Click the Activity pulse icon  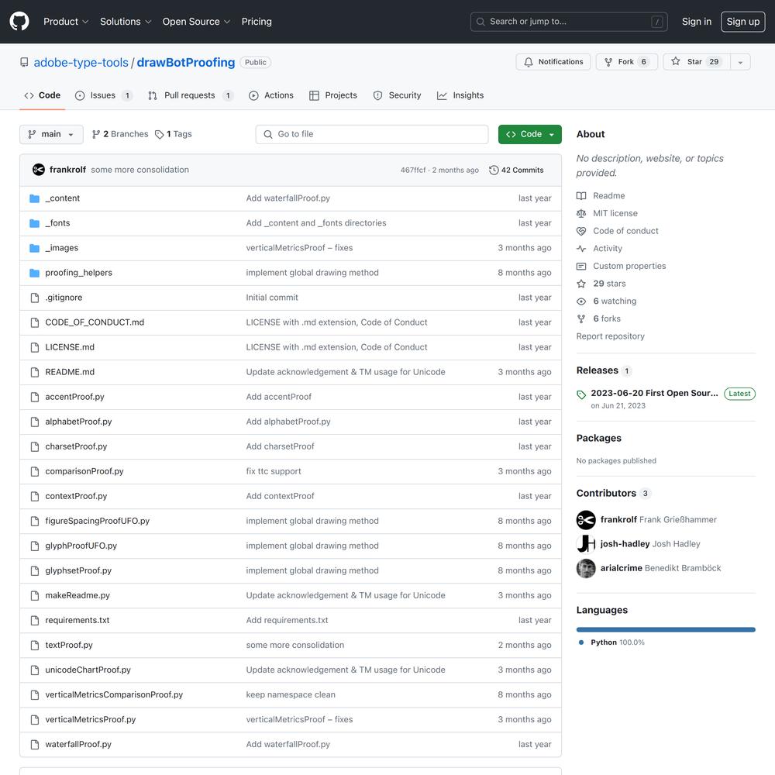point(581,249)
